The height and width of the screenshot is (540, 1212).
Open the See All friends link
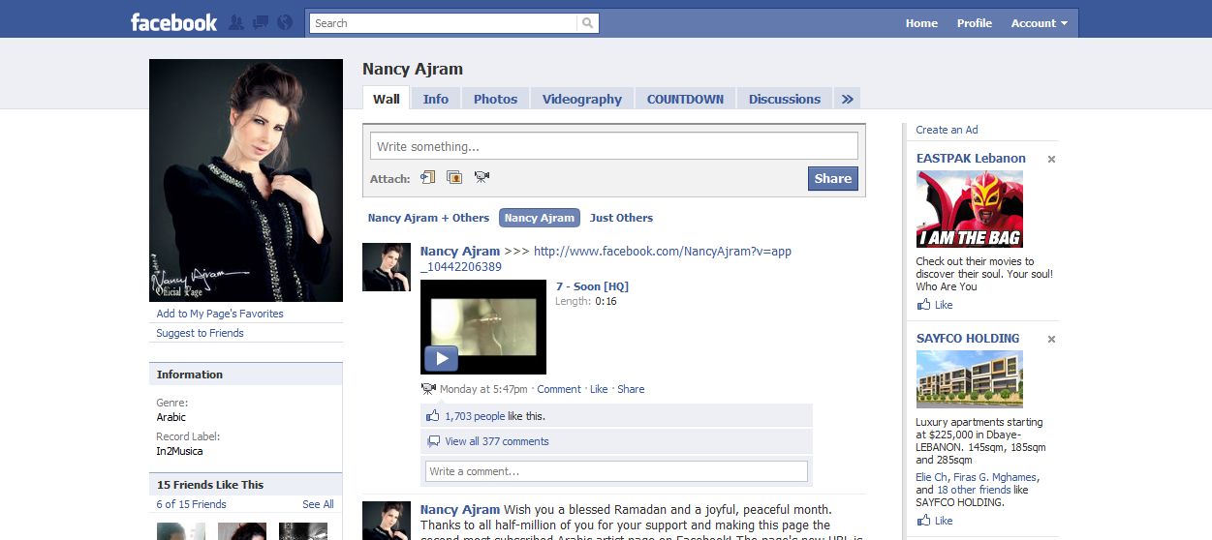click(318, 504)
